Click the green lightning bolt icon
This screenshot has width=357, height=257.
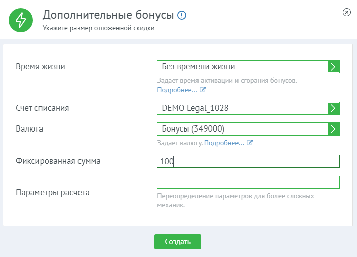click(21, 20)
